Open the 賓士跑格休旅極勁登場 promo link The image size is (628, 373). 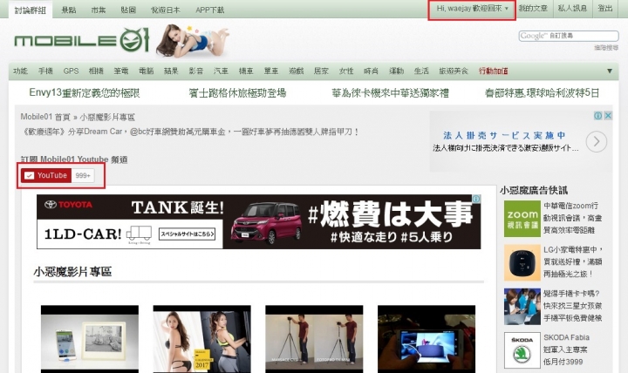pos(237,93)
